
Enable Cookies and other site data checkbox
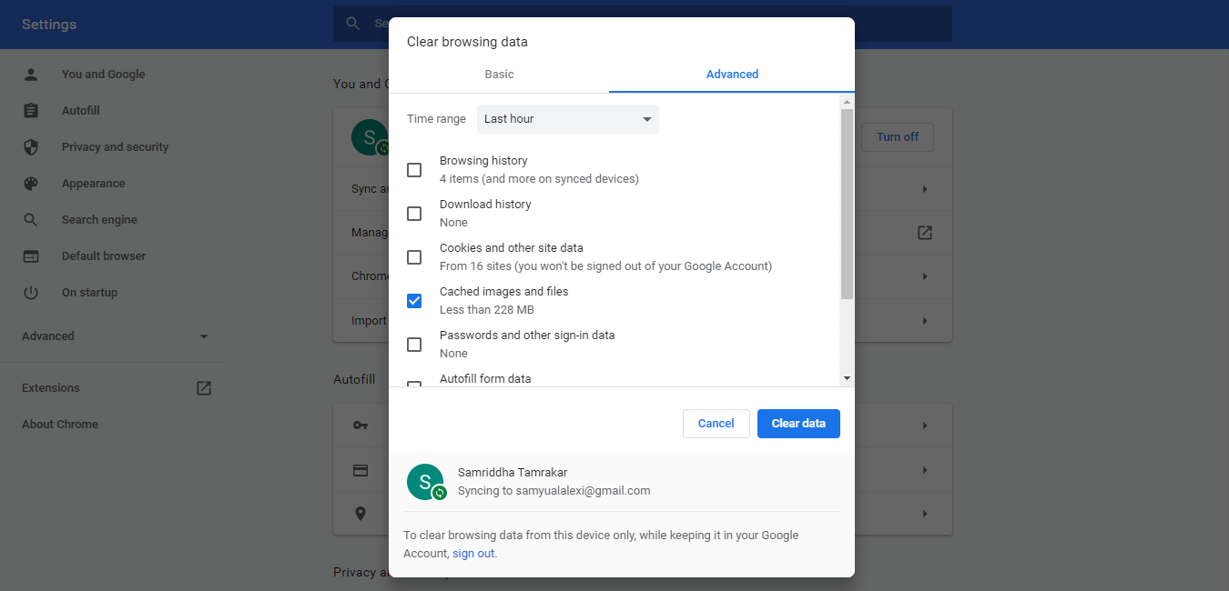coord(414,257)
